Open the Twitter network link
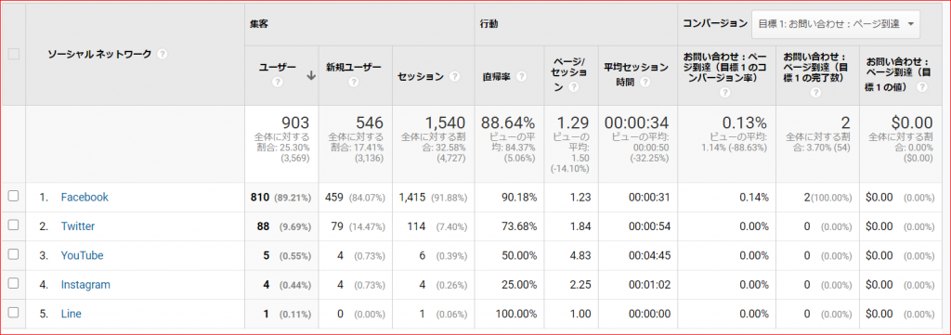The image size is (951, 335). coord(78,225)
